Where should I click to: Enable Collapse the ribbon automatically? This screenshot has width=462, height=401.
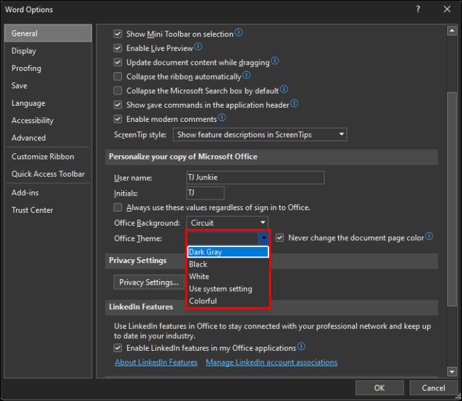pos(118,76)
